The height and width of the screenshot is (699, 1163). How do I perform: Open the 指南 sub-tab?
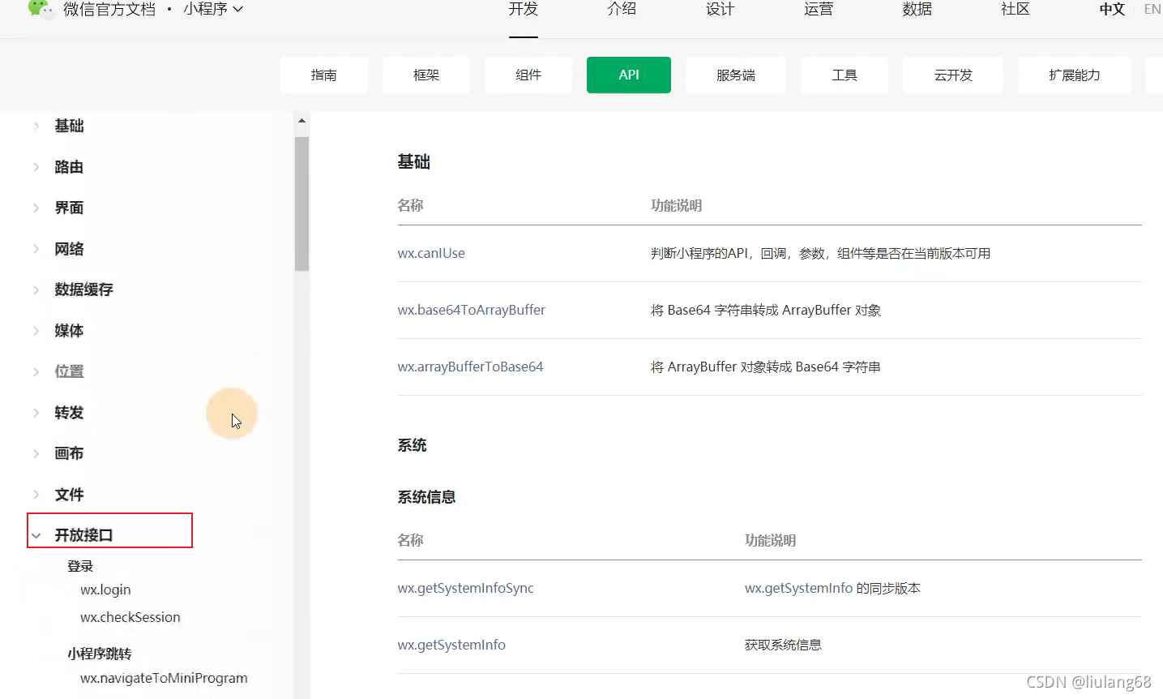(324, 75)
